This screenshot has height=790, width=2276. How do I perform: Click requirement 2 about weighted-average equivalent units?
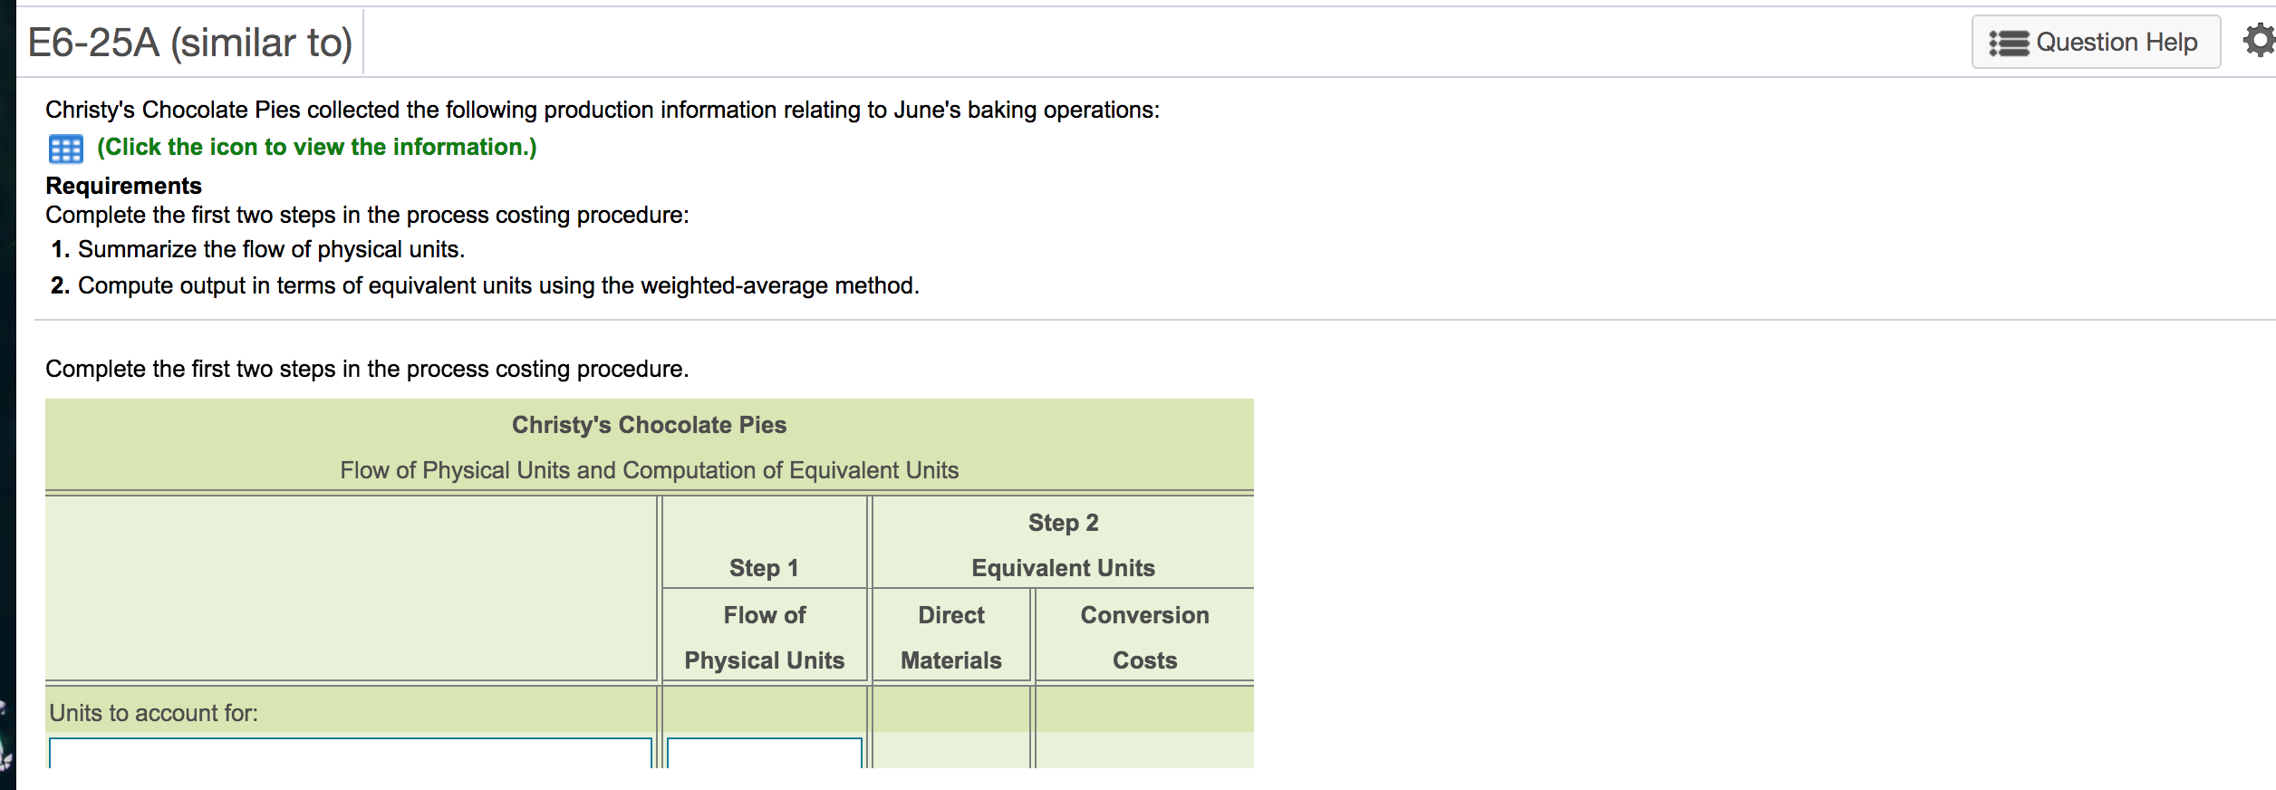click(x=498, y=285)
